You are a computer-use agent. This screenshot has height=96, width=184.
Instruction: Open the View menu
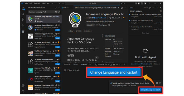click(44, 3)
